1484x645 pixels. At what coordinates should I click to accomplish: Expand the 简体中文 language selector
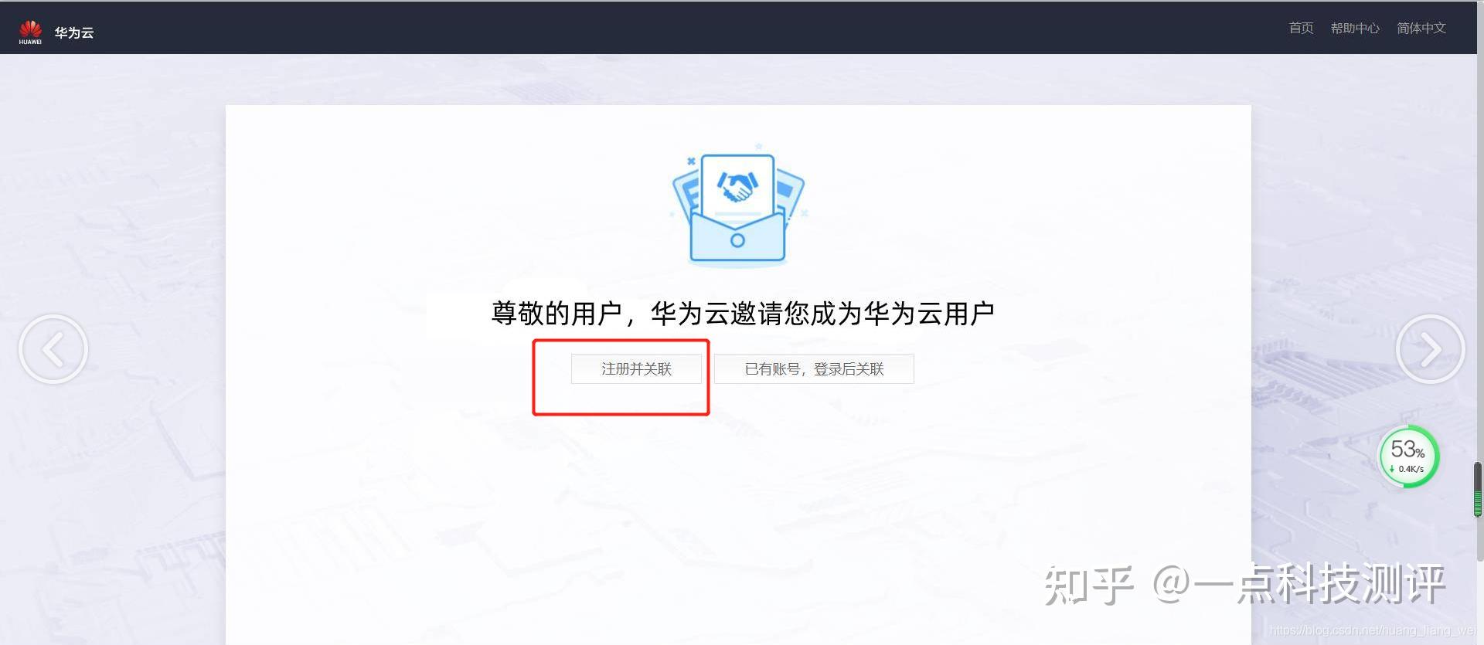1421,28
